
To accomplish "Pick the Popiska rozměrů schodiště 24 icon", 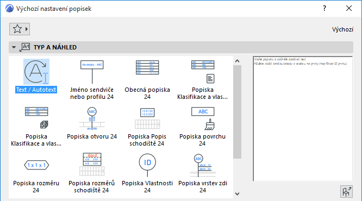I will [92, 164].
